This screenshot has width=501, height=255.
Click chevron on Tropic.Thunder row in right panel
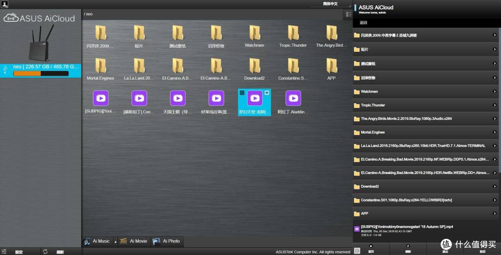tap(495, 105)
